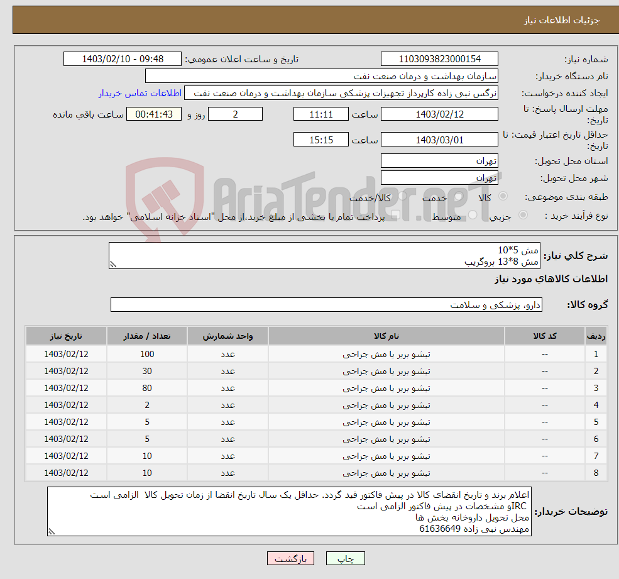Click quantity 2 in row 4

[147, 405]
